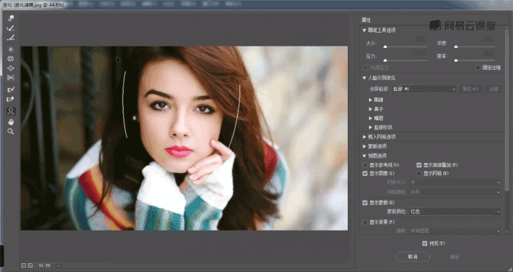This screenshot has width=513, height=272.
Task: Select the Twirl Clockwise tool
Action: [11, 49]
